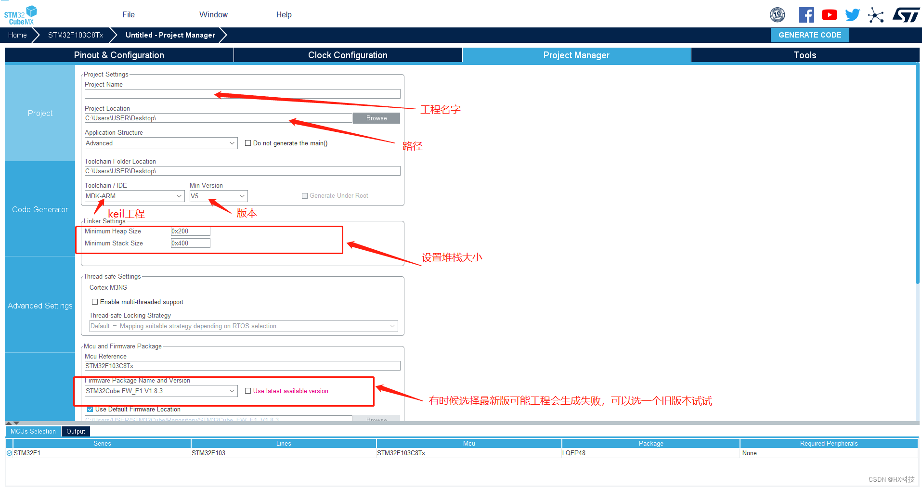Click the vertical scrollbar of settings panel
922x487 pixels.
click(917, 173)
